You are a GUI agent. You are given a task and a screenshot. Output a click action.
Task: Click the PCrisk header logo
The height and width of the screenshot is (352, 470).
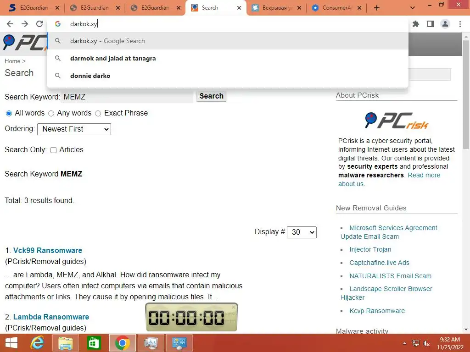25,43
